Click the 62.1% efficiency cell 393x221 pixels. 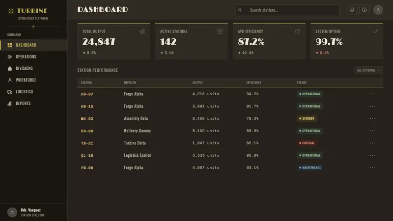pos(253,143)
